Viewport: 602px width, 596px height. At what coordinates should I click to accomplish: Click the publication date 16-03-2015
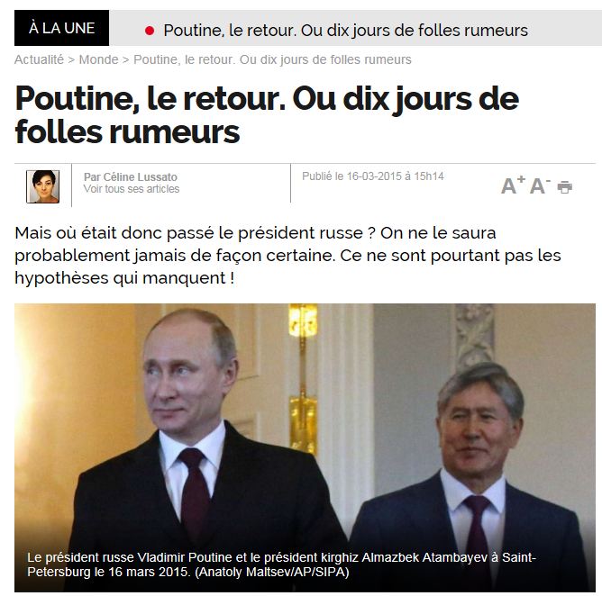click(x=373, y=176)
